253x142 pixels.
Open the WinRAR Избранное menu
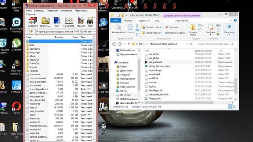pyautogui.click(x=66, y=11)
